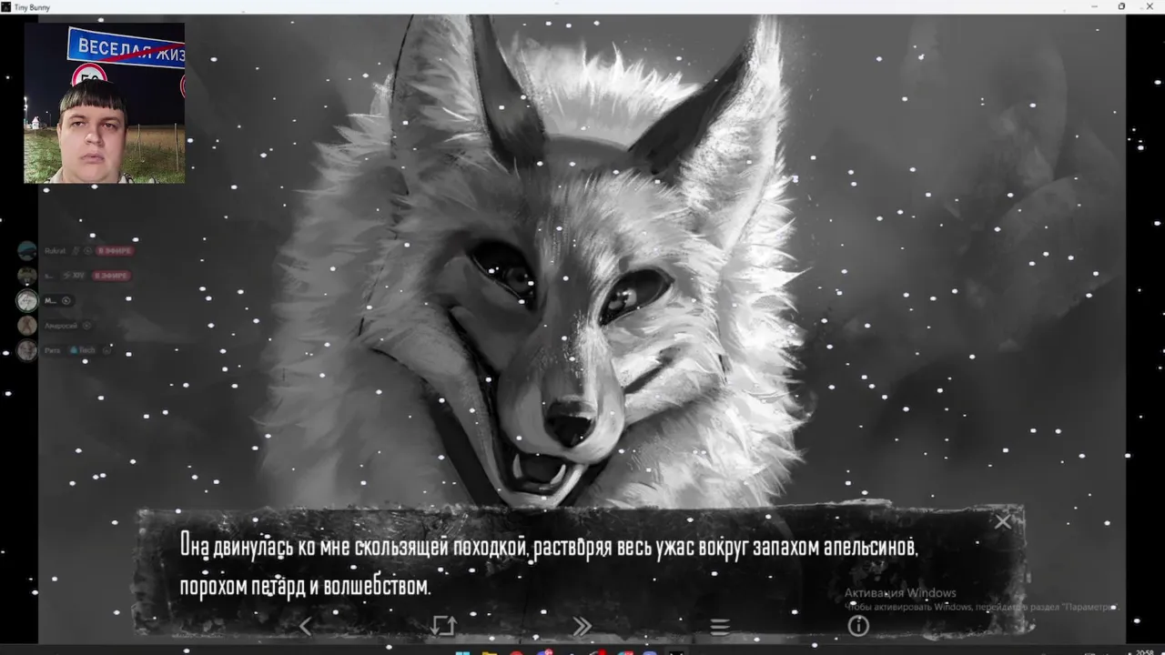The height and width of the screenshot is (655, 1165).
Task: Select Rukrat's avatar in voice overlay
Action: pos(27,251)
